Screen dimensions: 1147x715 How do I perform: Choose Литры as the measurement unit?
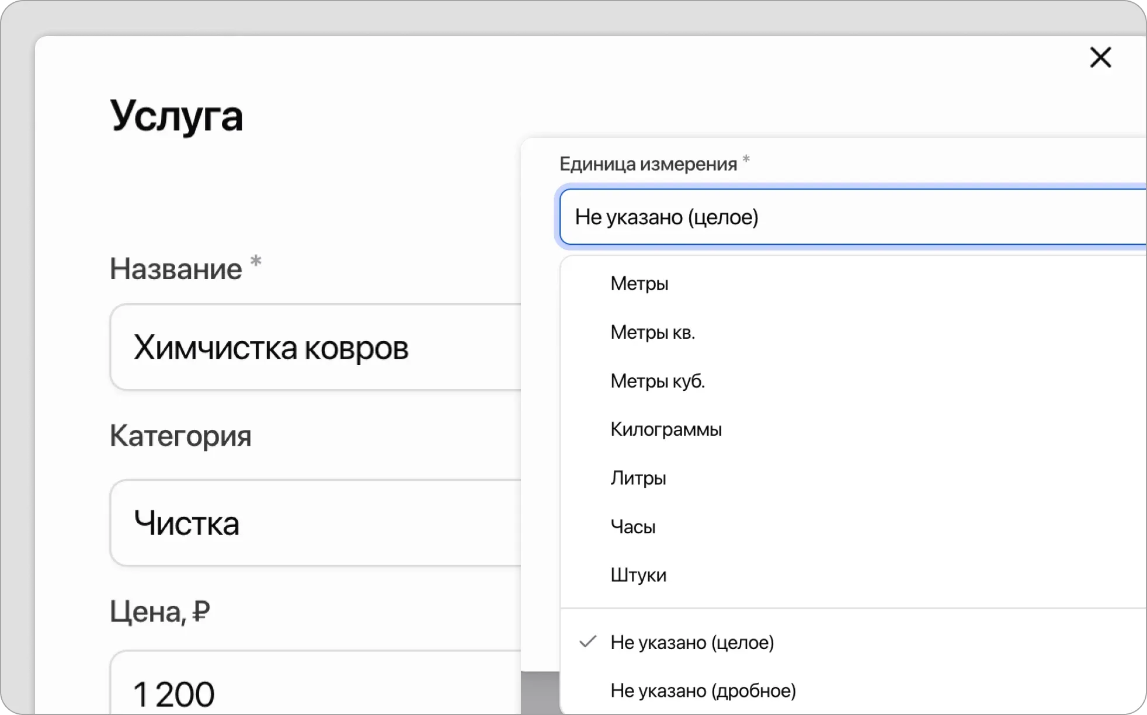coord(638,478)
